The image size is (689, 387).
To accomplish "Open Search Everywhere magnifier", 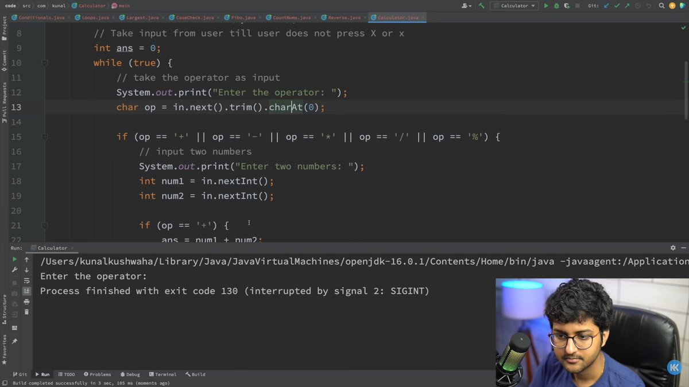I will pos(662,6).
